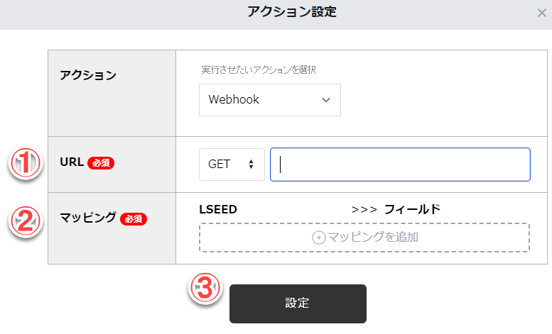Click the up-down arrows on GET selector
Viewport: 552px width, 334px height.
point(251,165)
